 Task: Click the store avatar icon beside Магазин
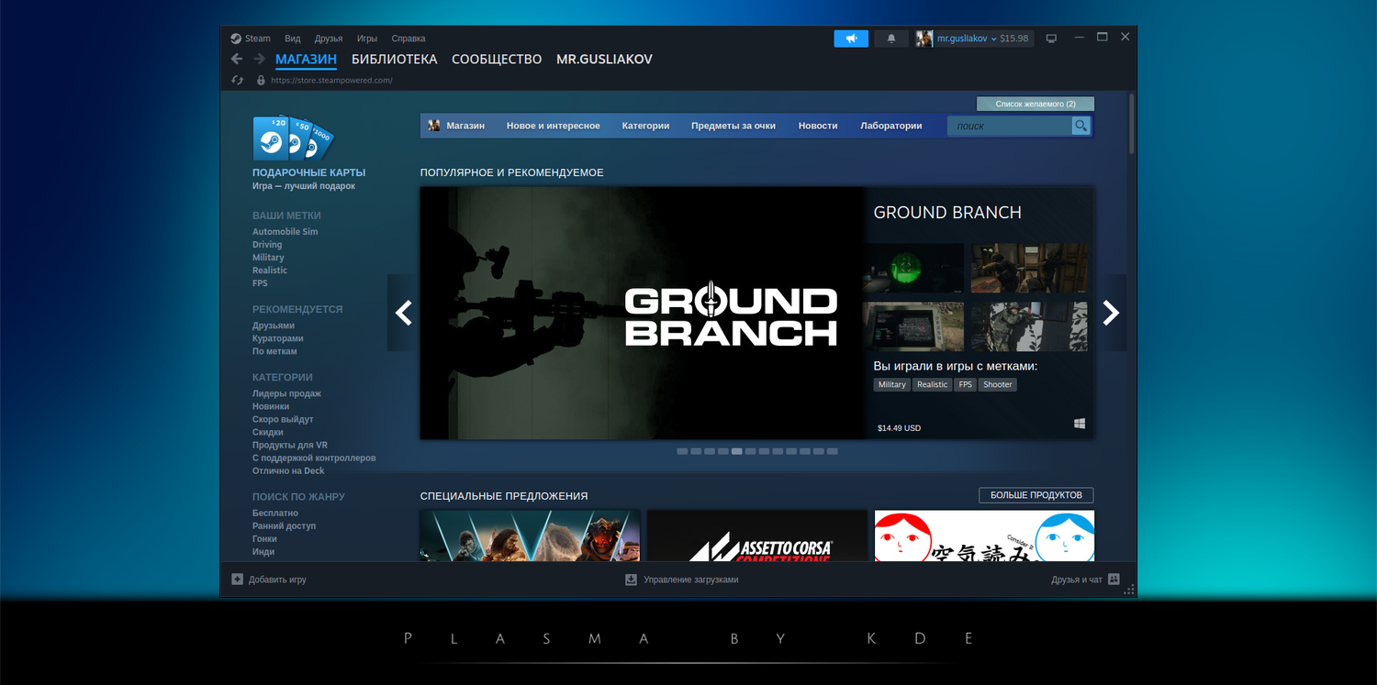[434, 126]
